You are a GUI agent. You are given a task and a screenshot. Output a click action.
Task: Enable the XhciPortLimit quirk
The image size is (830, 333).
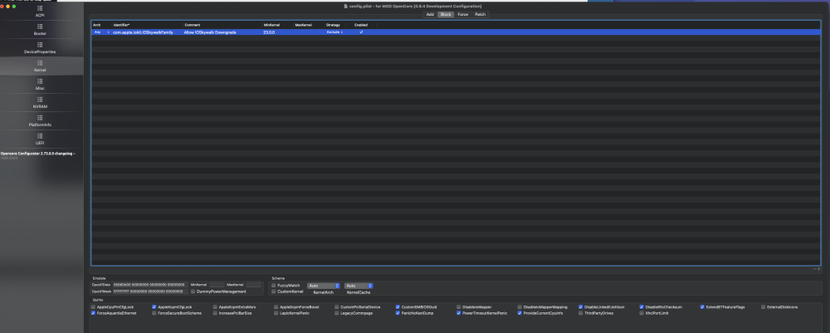tap(641, 313)
